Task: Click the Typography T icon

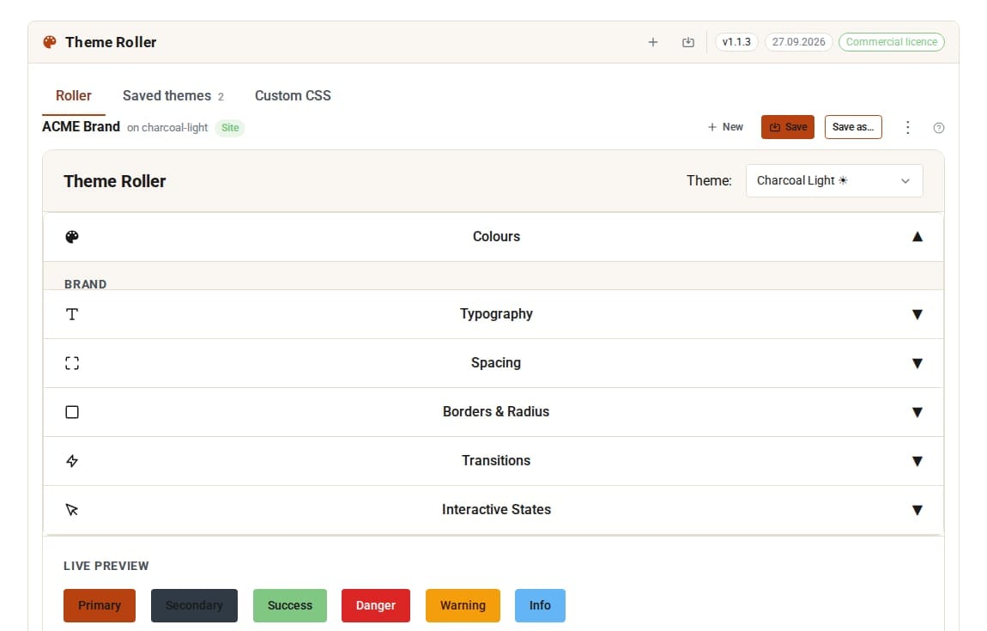Action: coord(72,314)
